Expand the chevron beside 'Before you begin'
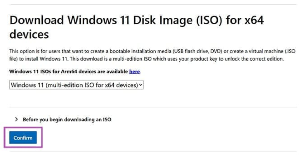The height and width of the screenshot is (158, 299). pyautogui.click(x=16, y=119)
